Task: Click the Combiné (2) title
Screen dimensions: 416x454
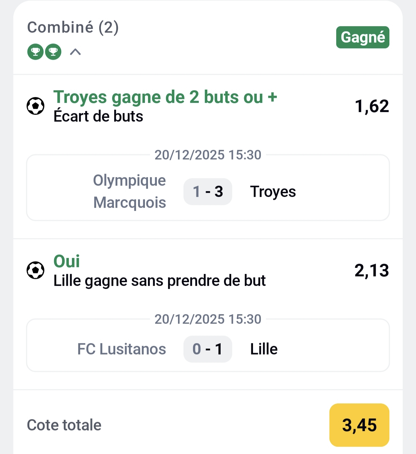Action: pos(73,27)
